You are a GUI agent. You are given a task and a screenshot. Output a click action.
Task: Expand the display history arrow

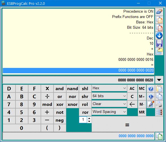tap(159, 80)
